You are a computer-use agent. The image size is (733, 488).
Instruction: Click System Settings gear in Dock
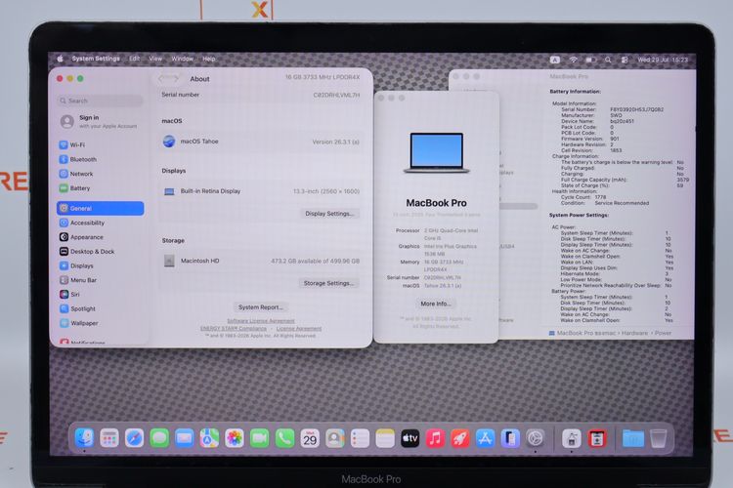click(536, 438)
